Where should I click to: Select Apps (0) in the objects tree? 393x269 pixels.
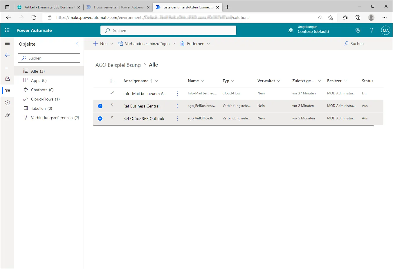[49, 80]
